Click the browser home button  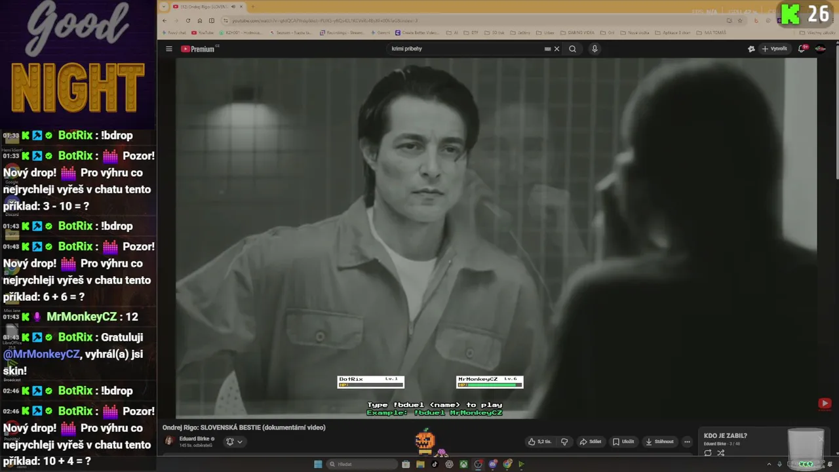200,21
